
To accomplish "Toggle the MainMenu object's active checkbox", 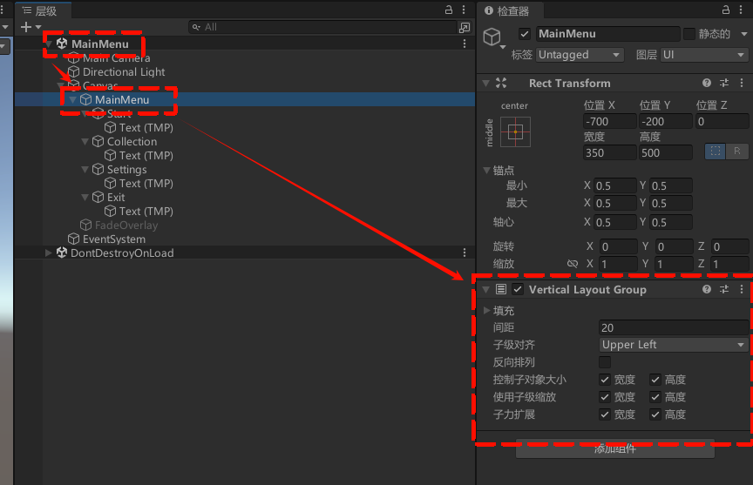I will click(x=525, y=34).
